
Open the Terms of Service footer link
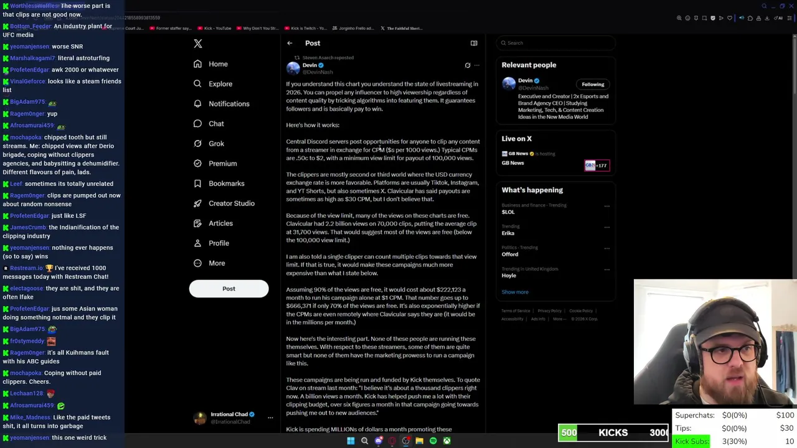(516, 310)
